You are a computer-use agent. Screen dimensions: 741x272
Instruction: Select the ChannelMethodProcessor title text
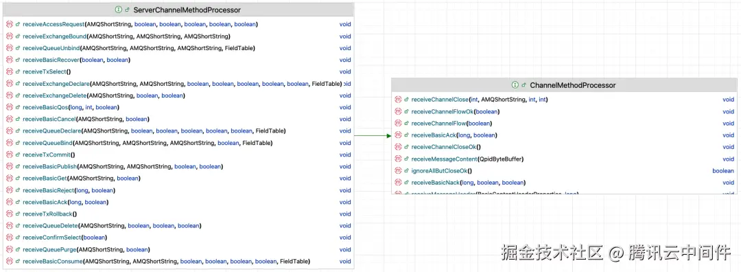coord(573,85)
